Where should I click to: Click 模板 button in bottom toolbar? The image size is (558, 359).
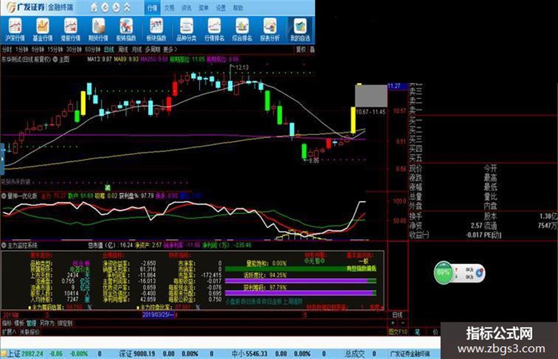point(19,323)
